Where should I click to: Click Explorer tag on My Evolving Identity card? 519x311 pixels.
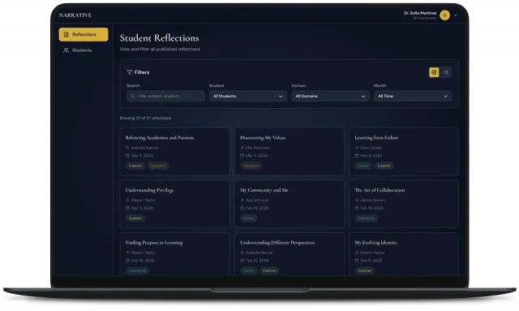365,271
